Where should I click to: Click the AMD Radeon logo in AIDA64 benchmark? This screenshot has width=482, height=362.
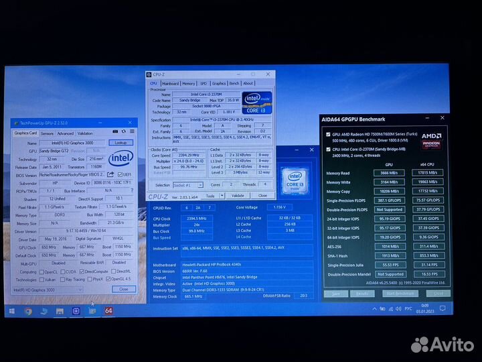coord(431,140)
